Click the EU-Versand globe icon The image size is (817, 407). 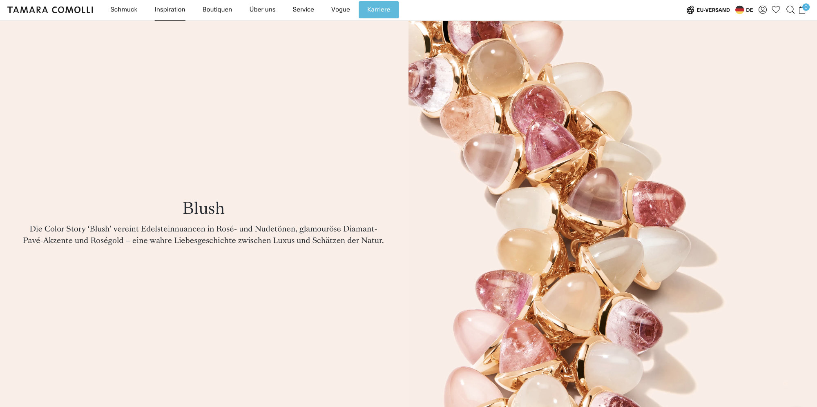(690, 10)
